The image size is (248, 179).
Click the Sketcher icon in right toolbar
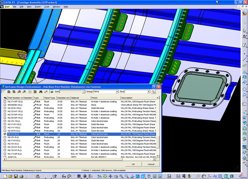tap(245, 45)
